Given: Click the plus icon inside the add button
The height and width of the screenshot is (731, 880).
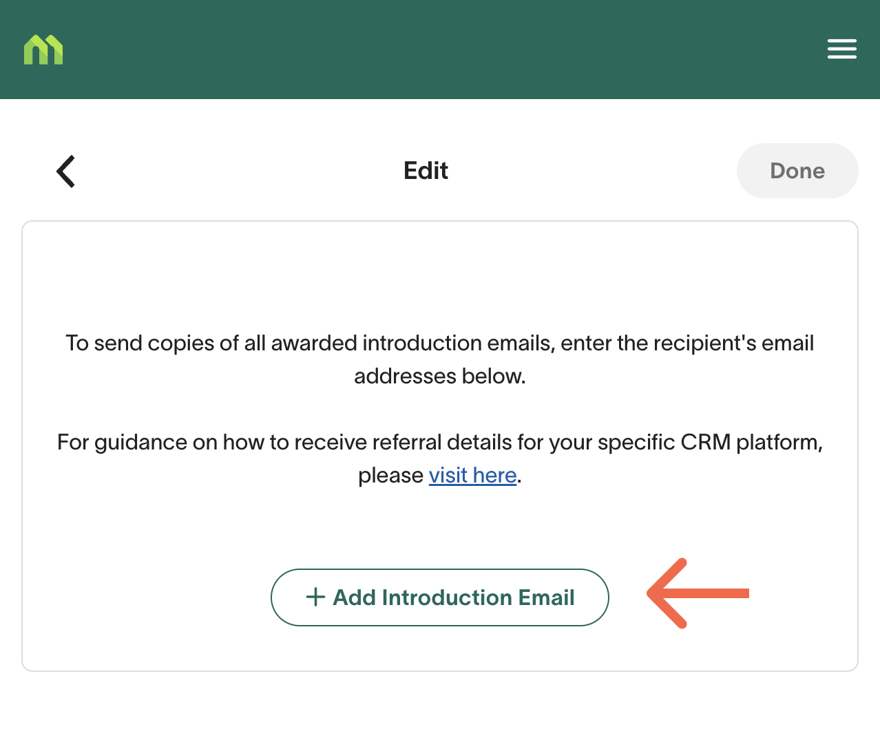Looking at the screenshot, I should pos(315,597).
